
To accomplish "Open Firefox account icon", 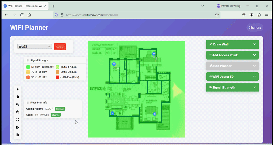I will (252, 15).
